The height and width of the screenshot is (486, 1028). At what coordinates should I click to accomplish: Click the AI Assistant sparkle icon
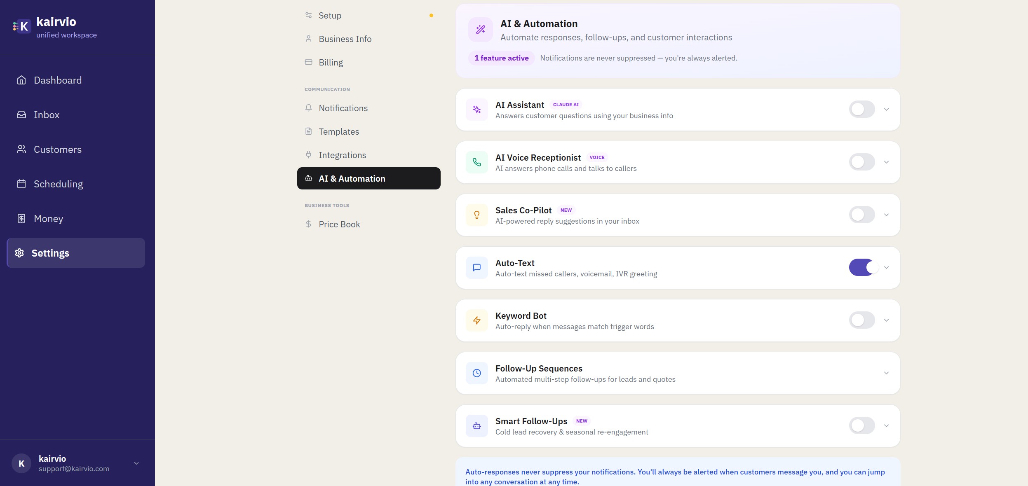pos(477,110)
